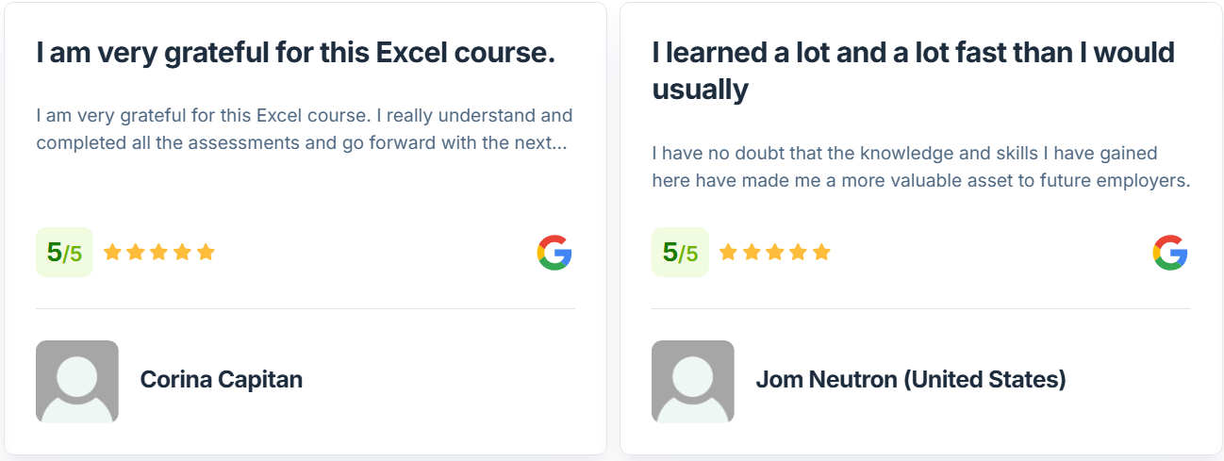Select the fifth star in Corina Capitan's rating

click(x=206, y=252)
